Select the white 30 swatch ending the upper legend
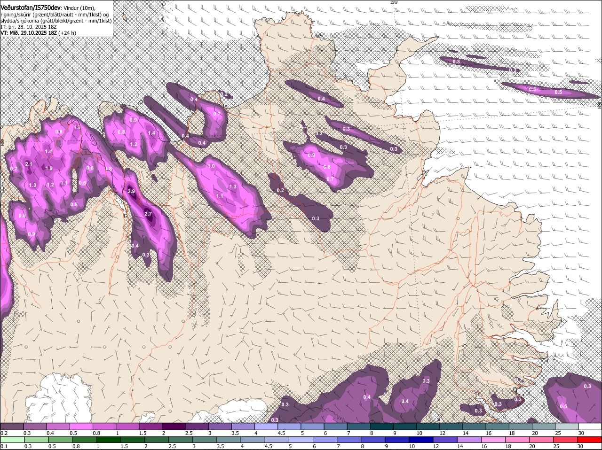This screenshot has height=450, width=602. [590, 427]
